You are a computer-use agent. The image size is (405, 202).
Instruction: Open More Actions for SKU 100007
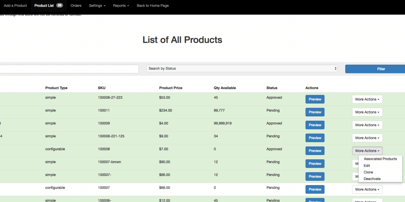coord(367,189)
